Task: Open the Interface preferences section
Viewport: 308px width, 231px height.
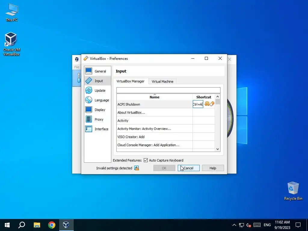Action: [x=98, y=129]
